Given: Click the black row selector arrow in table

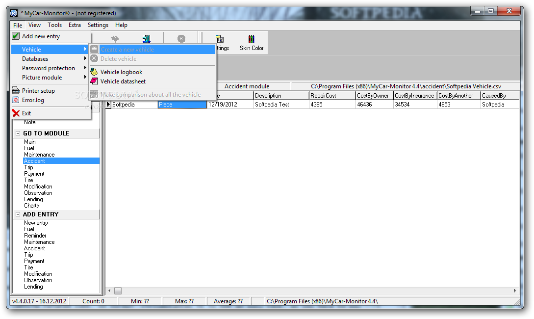Looking at the screenshot, I should point(108,104).
